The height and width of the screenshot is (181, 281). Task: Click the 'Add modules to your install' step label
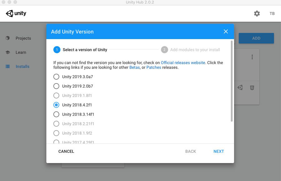(195, 50)
